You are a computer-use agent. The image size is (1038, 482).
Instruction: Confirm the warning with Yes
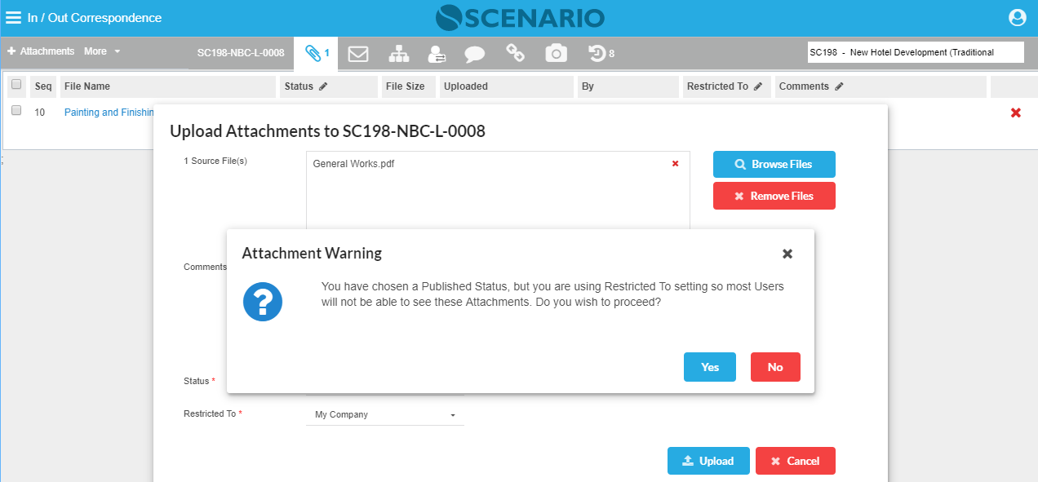[710, 367]
